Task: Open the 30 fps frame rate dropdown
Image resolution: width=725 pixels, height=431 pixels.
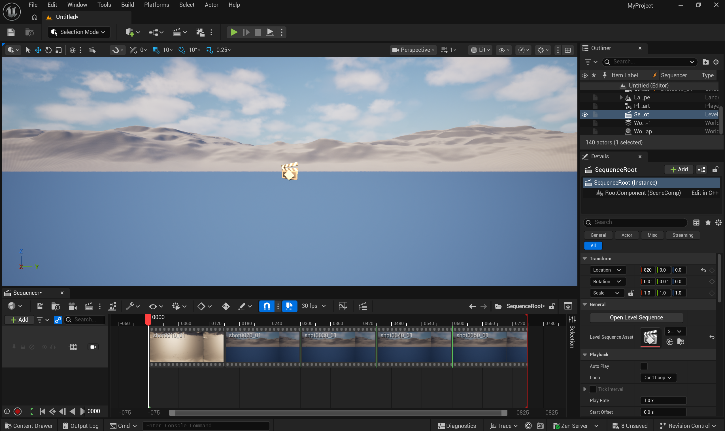Action: point(314,306)
